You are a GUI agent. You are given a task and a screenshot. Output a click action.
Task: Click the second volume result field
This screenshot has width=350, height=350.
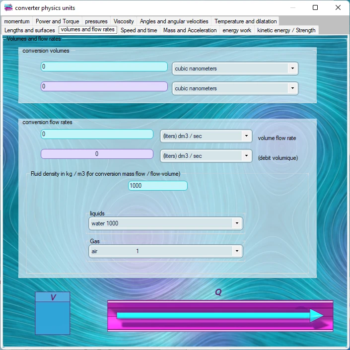(104, 86)
